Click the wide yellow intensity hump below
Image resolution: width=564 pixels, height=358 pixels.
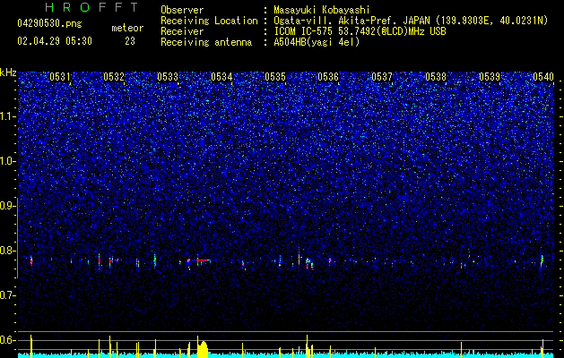pos(203,348)
